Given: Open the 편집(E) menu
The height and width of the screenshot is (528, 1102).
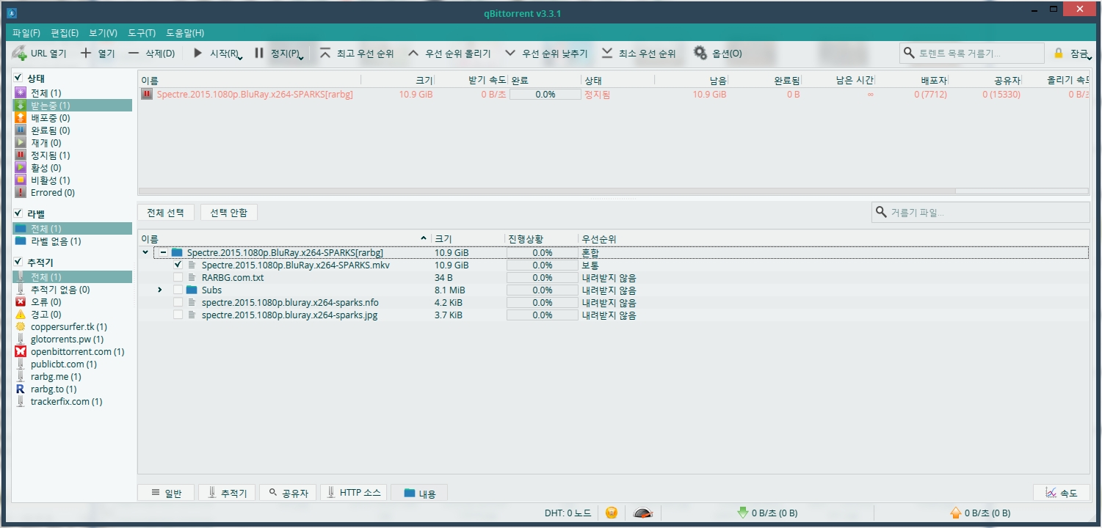Looking at the screenshot, I should (65, 33).
